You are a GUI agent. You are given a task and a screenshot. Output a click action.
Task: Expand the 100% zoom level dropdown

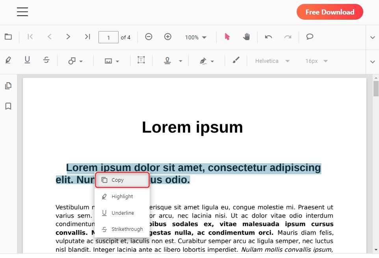point(196,37)
